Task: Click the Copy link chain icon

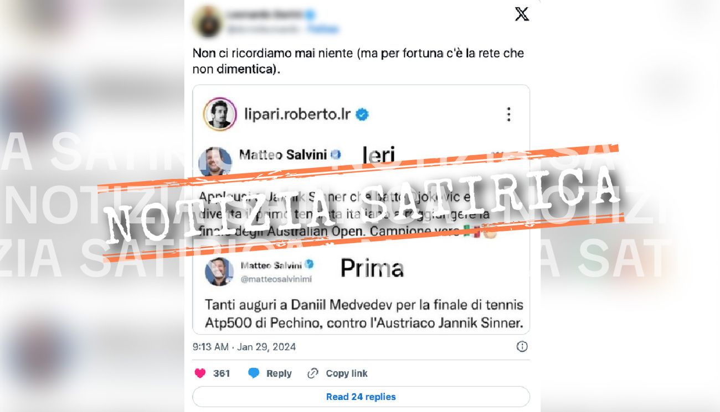Action: tap(313, 373)
